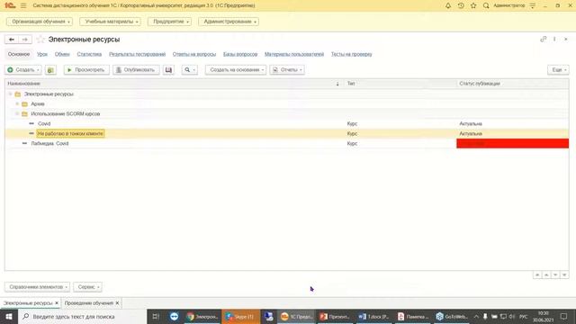The image size is (576, 324).
Task: Open Ответы на вопросы tab
Action: 194,54
